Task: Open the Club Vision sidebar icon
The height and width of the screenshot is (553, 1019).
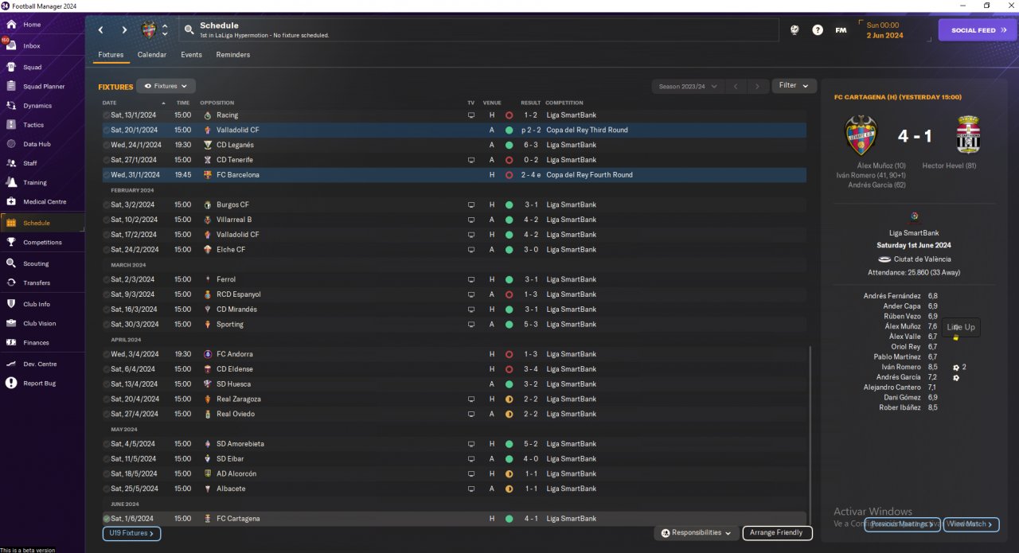Action: [11, 323]
